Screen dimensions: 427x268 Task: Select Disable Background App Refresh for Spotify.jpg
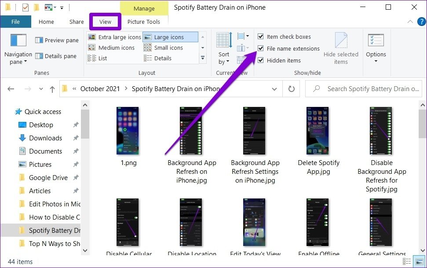click(382, 150)
